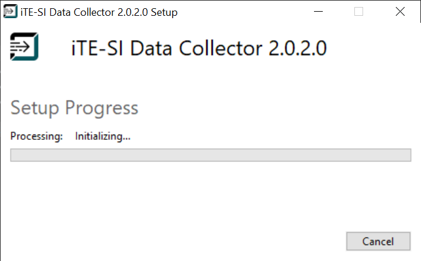Click the large iTE-SI Data Collector logo
The width and height of the screenshot is (421, 261).
click(24, 47)
